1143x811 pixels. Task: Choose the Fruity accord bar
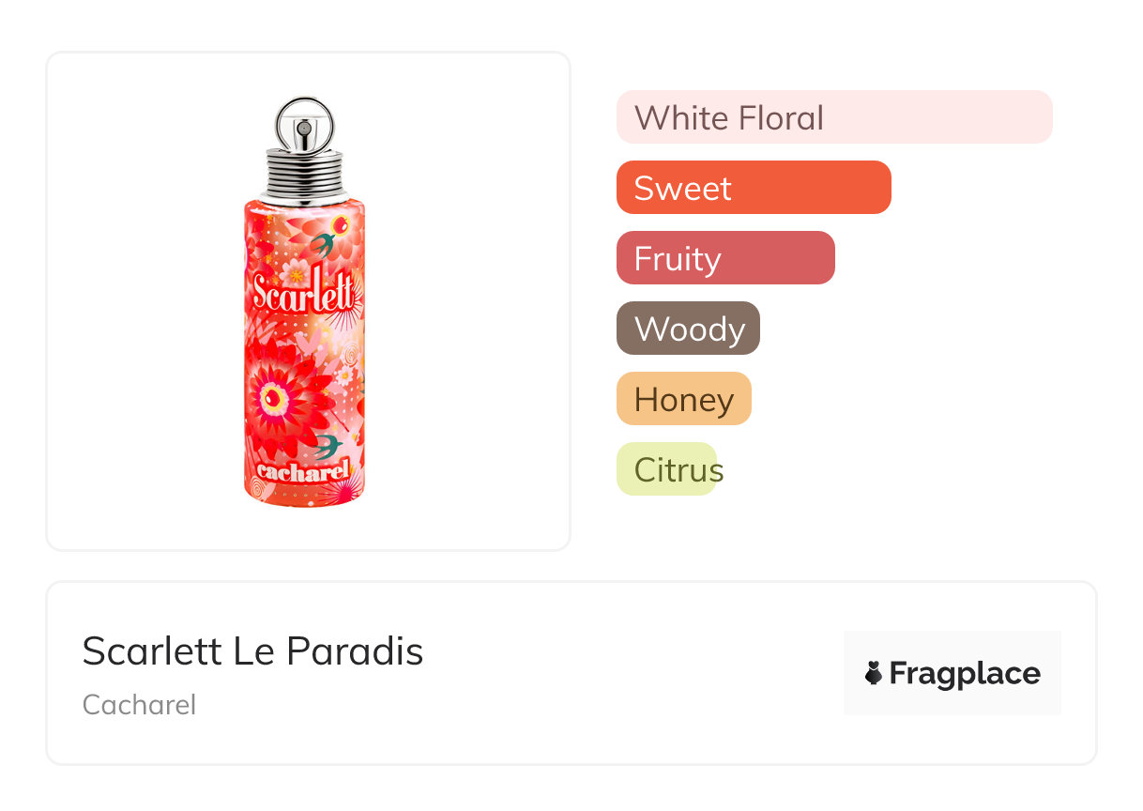[x=724, y=258]
